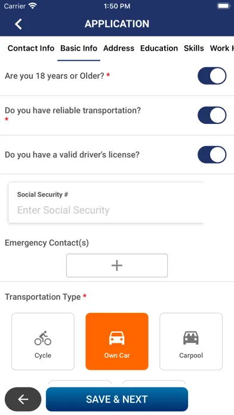Add an emergency contact with plus button

pyautogui.click(x=117, y=265)
